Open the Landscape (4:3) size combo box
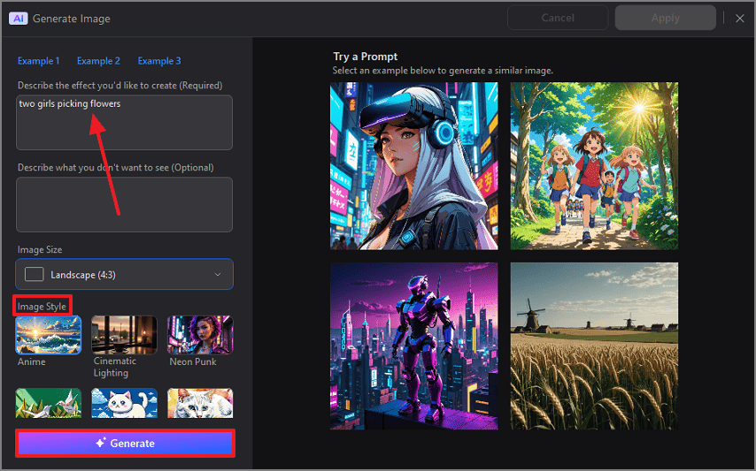 (x=124, y=275)
